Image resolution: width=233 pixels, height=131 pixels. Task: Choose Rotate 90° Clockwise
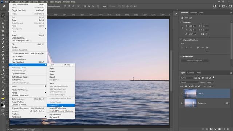(x=61, y=108)
